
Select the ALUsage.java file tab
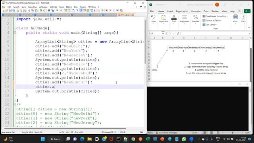click(126, 15)
